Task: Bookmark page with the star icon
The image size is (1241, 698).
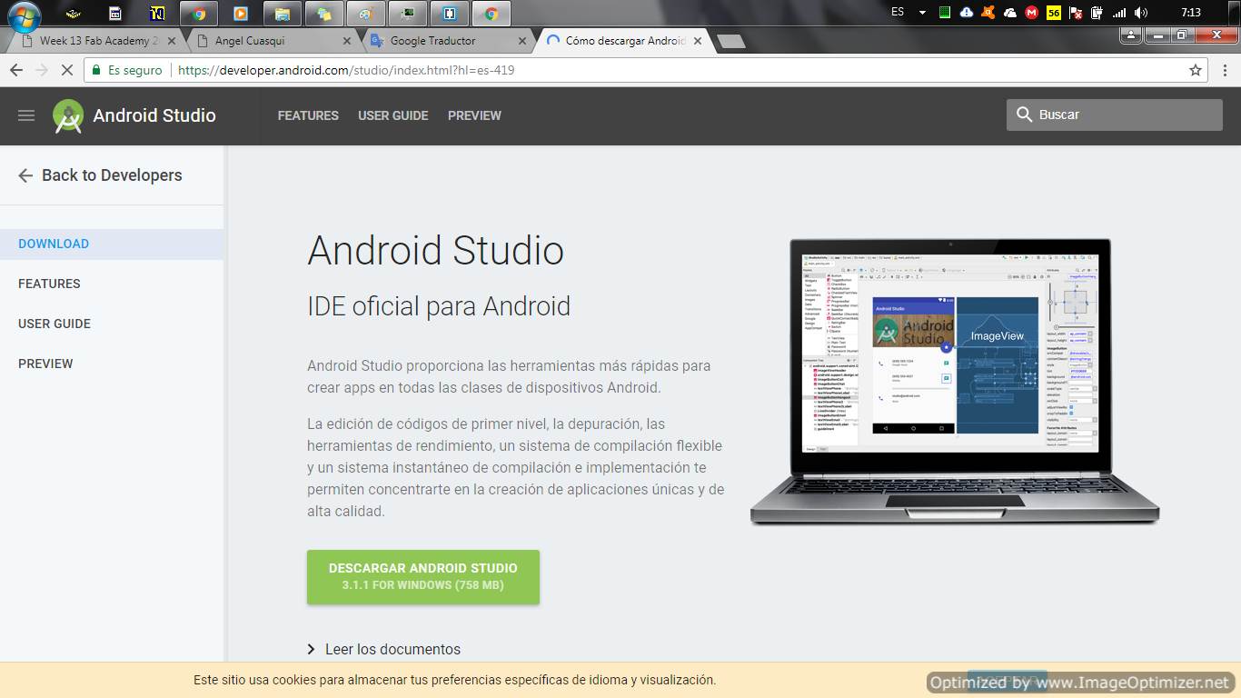Action: click(x=1196, y=70)
